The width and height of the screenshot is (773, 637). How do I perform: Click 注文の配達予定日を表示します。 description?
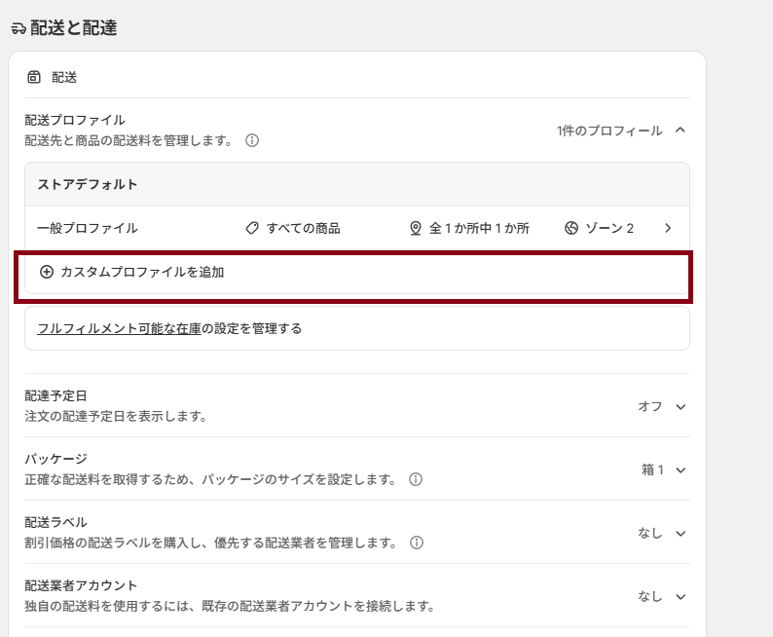(x=115, y=416)
